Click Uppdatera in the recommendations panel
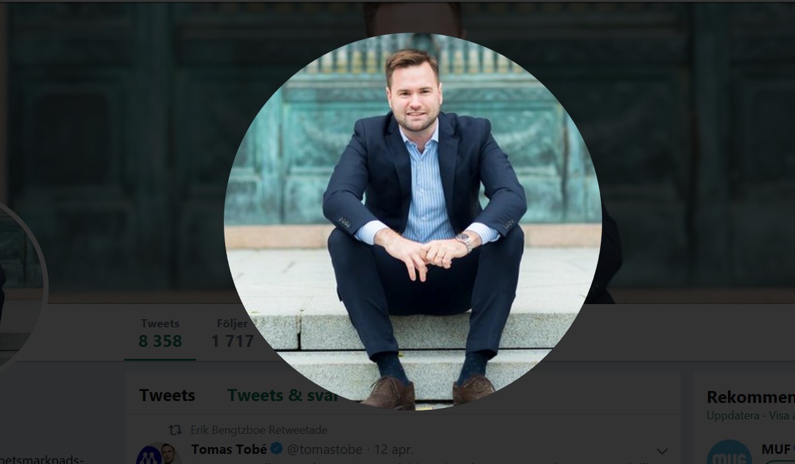Screen dimensions: 795x464 click(x=733, y=416)
